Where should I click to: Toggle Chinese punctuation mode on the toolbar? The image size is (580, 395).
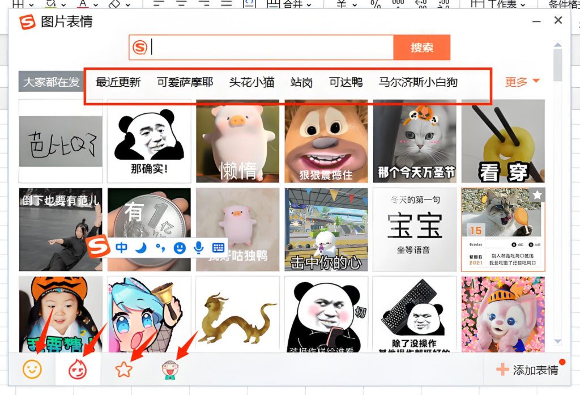click(x=160, y=248)
